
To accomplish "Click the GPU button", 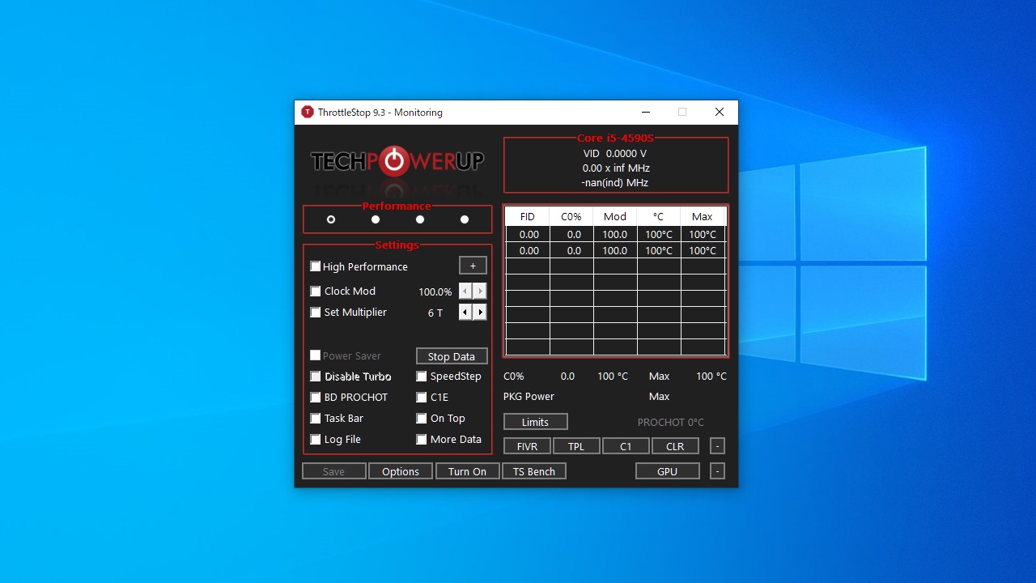I will [668, 471].
